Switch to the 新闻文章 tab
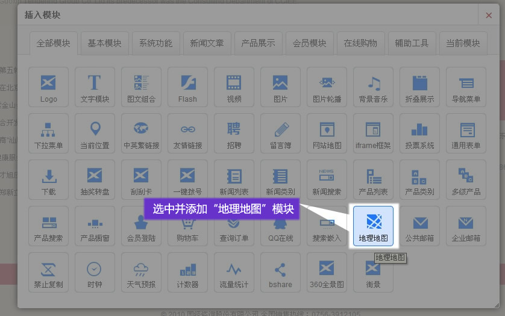505x316 pixels. point(207,43)
